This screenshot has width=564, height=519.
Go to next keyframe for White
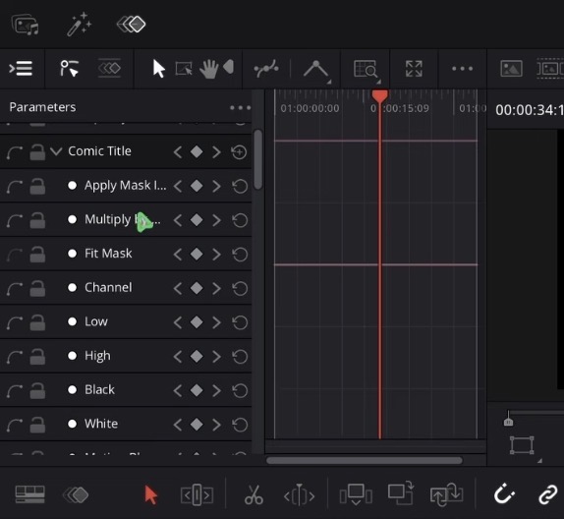click(x=216, y=425)
